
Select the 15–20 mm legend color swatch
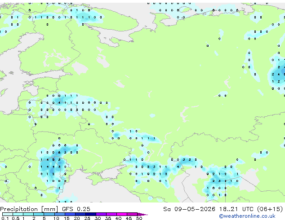(70, 214)
